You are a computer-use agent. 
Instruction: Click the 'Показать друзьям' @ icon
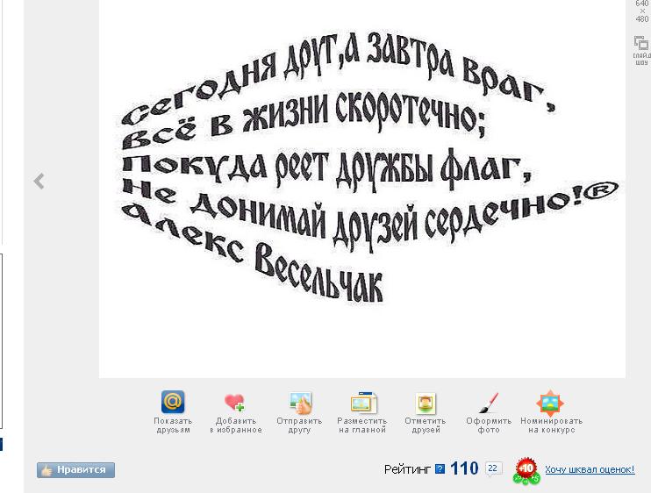point(173,403)
